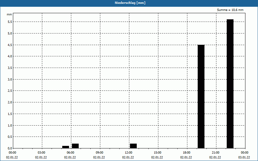Select the 0,5 y-axis value
Viewport: 258px width, 161px height.
10,137
